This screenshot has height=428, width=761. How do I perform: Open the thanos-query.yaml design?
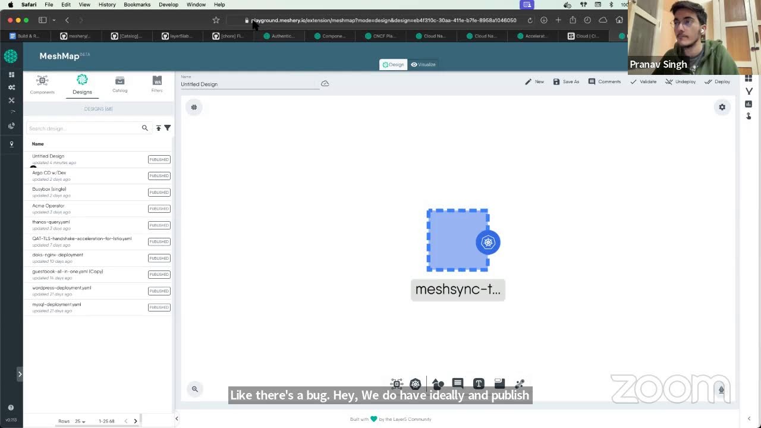[x=98, y=225]
